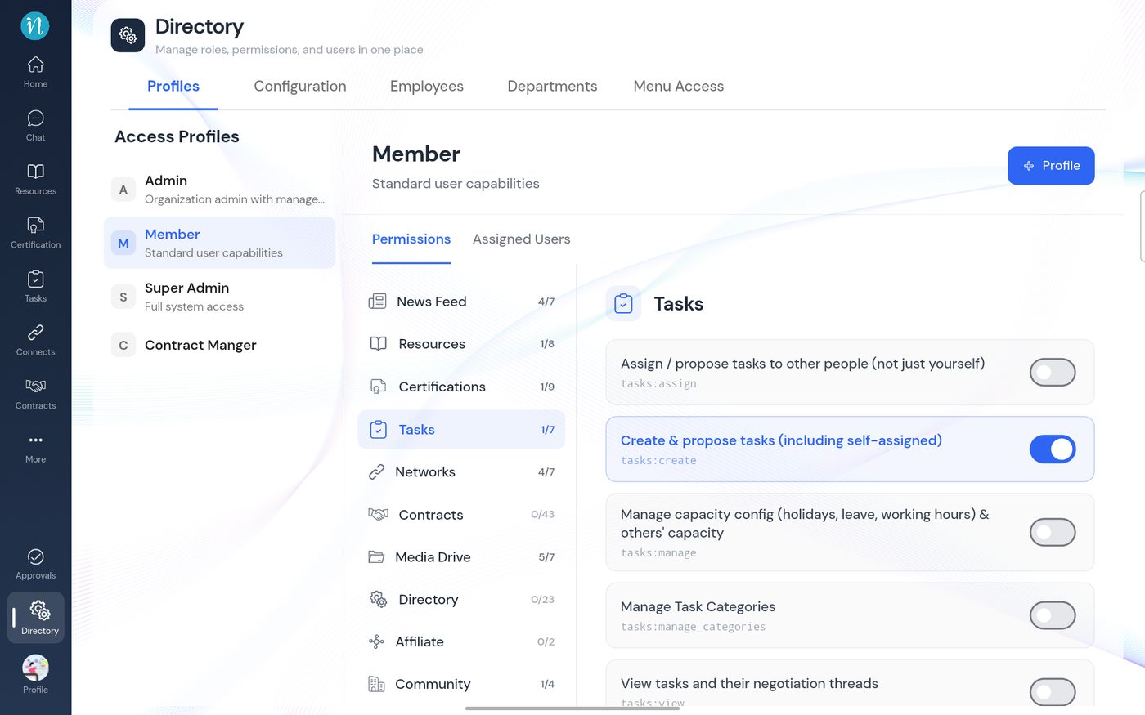Click the Admin profile letter avatar
This screenshot has height=715, width=1145.
coord(123,190)
